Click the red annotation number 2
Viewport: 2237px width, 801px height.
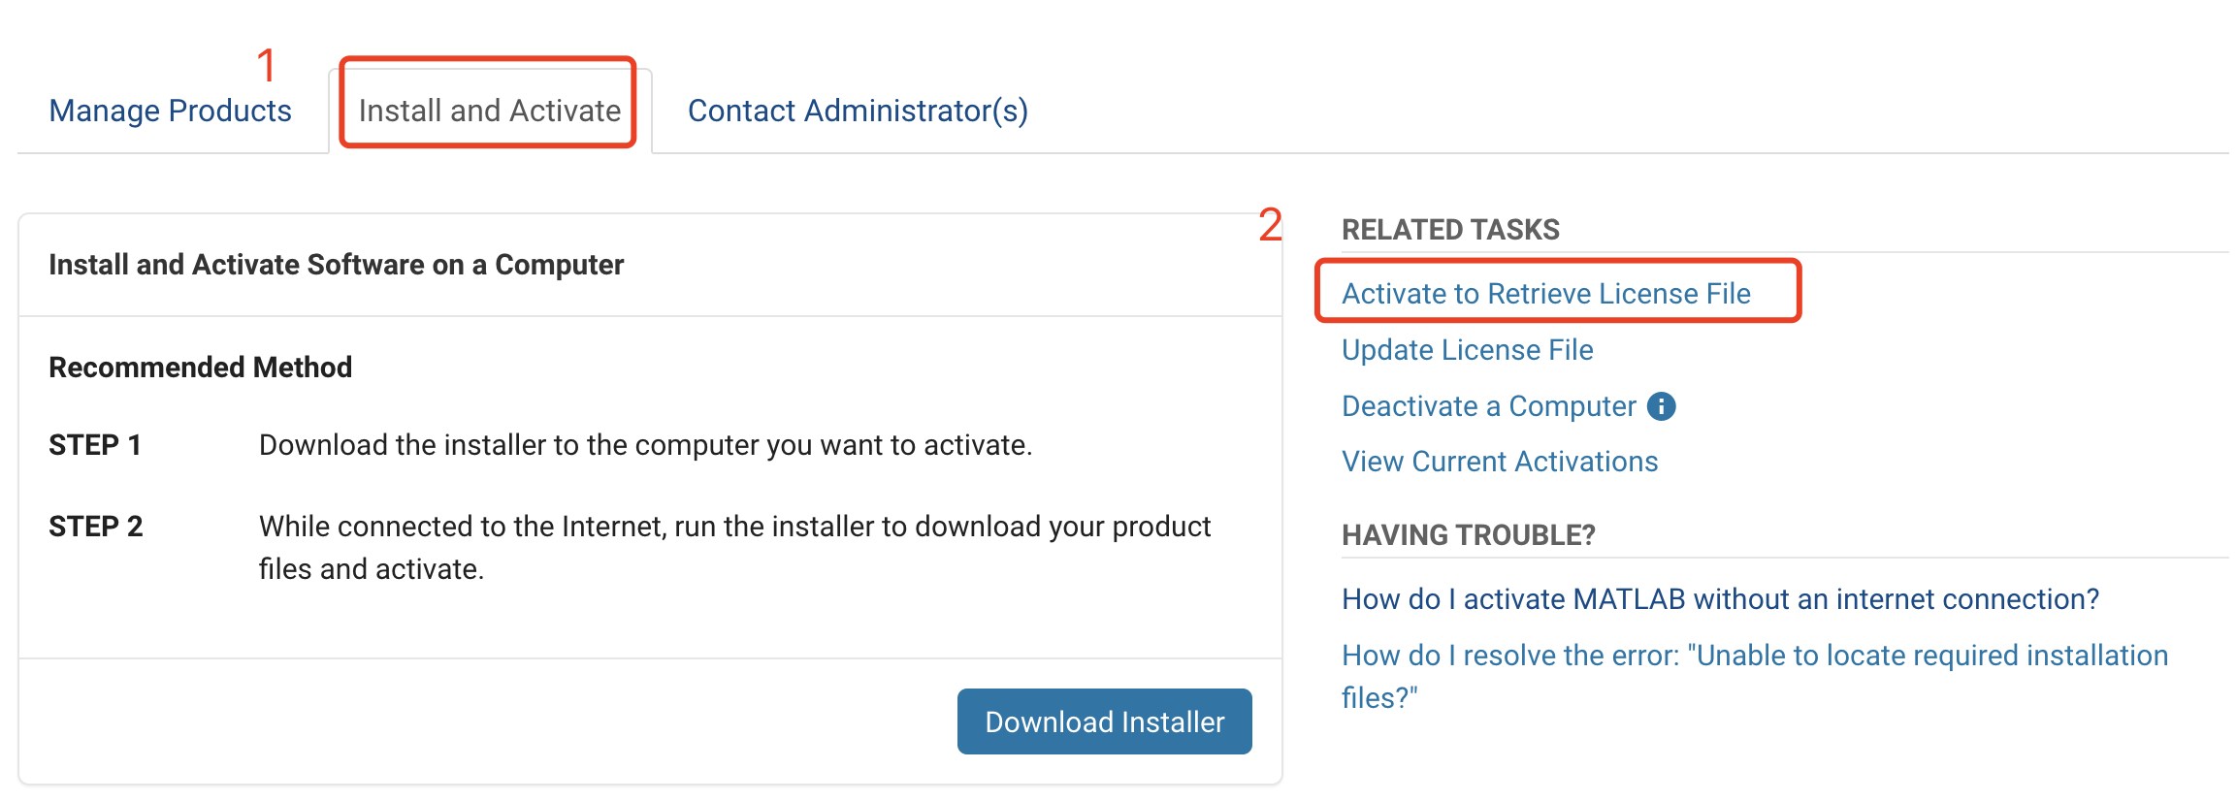[x=1270, y=225]
